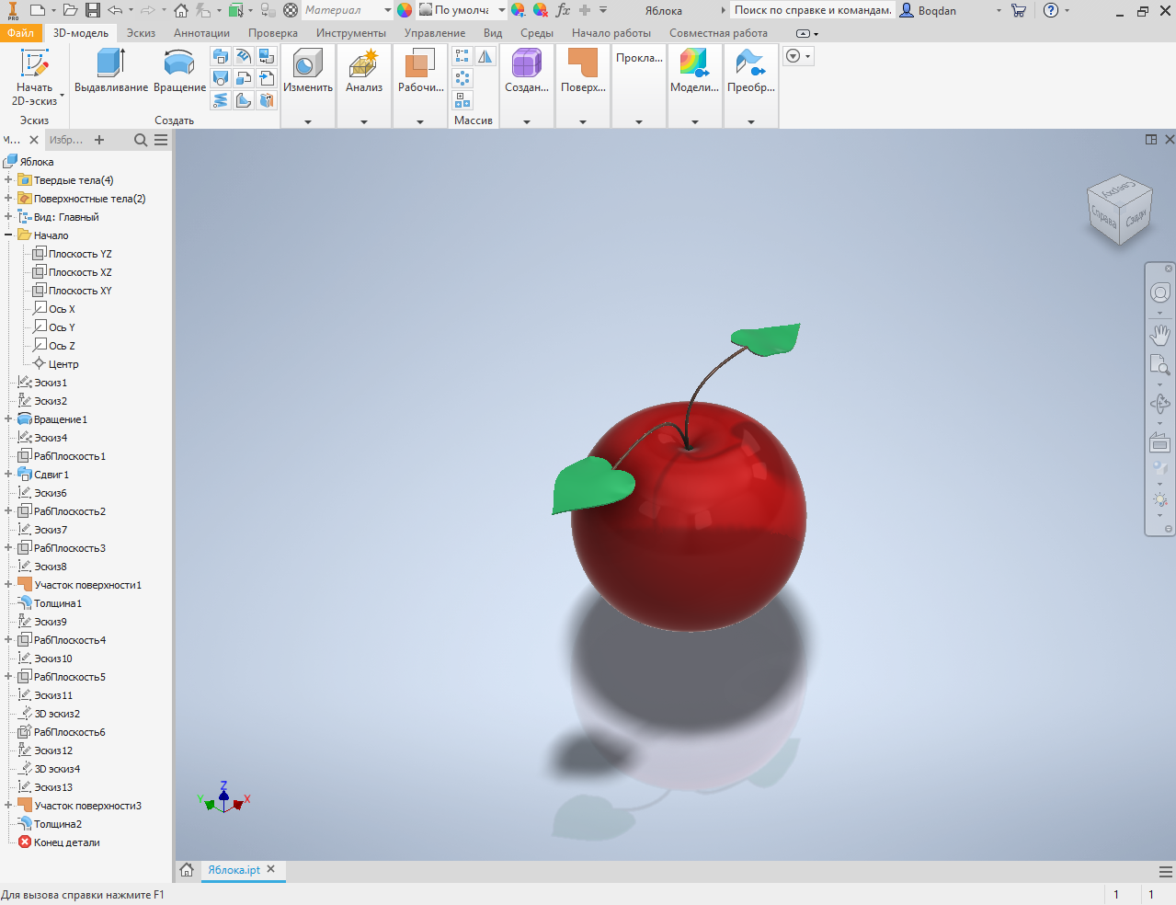
Task: Open a file from quick access toolbar
Action: 70,10
